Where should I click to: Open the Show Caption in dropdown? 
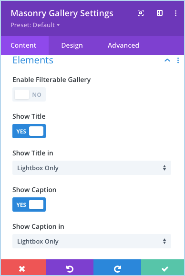click(92, 241)
